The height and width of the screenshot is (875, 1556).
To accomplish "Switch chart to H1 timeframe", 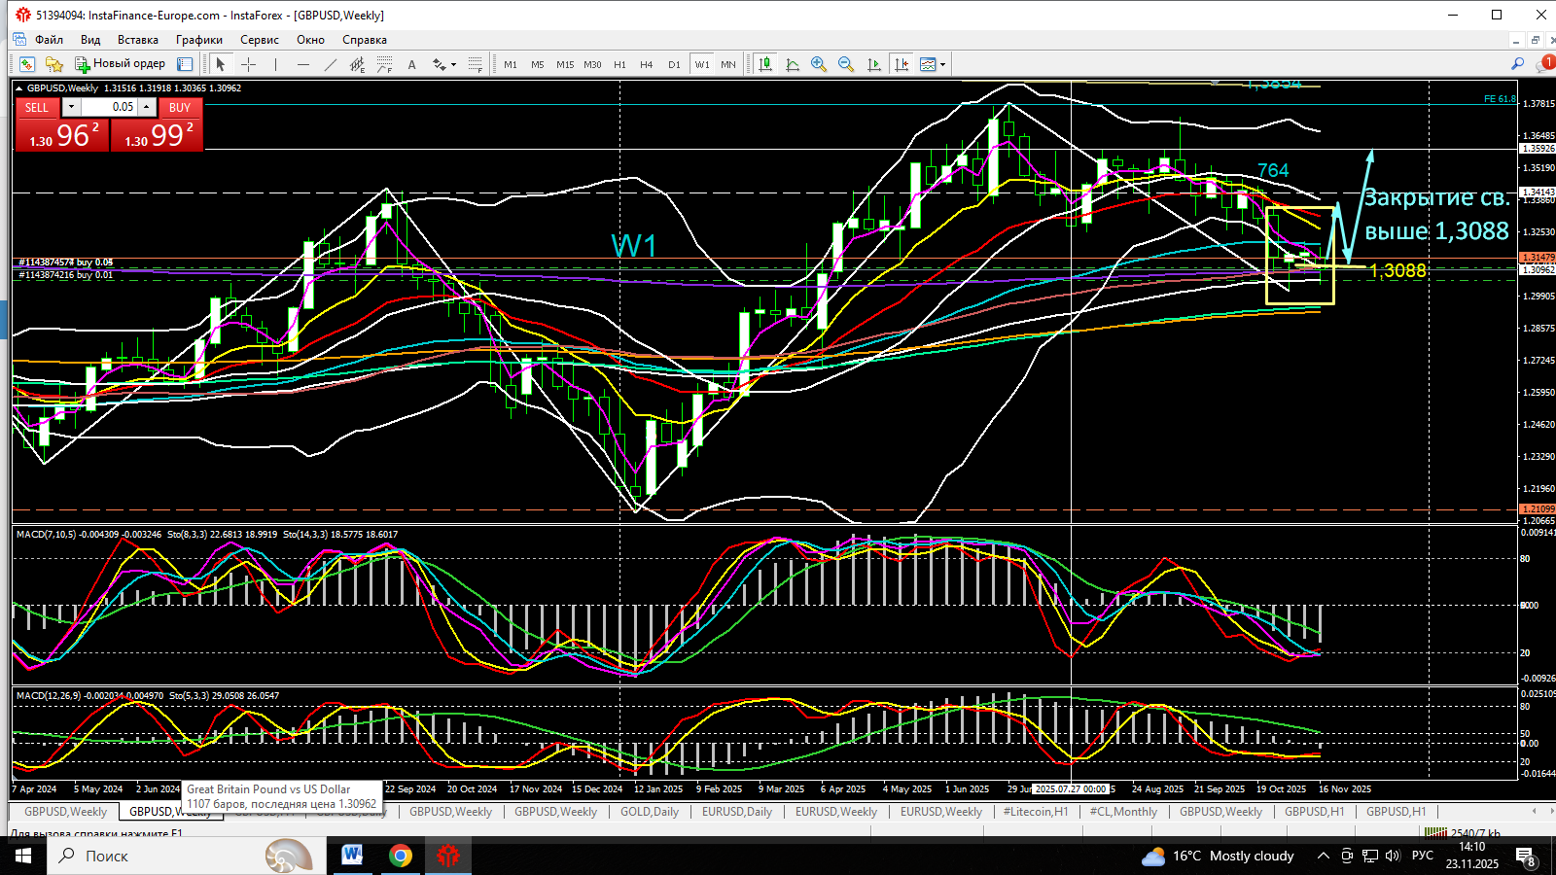I will click(619, 64).
